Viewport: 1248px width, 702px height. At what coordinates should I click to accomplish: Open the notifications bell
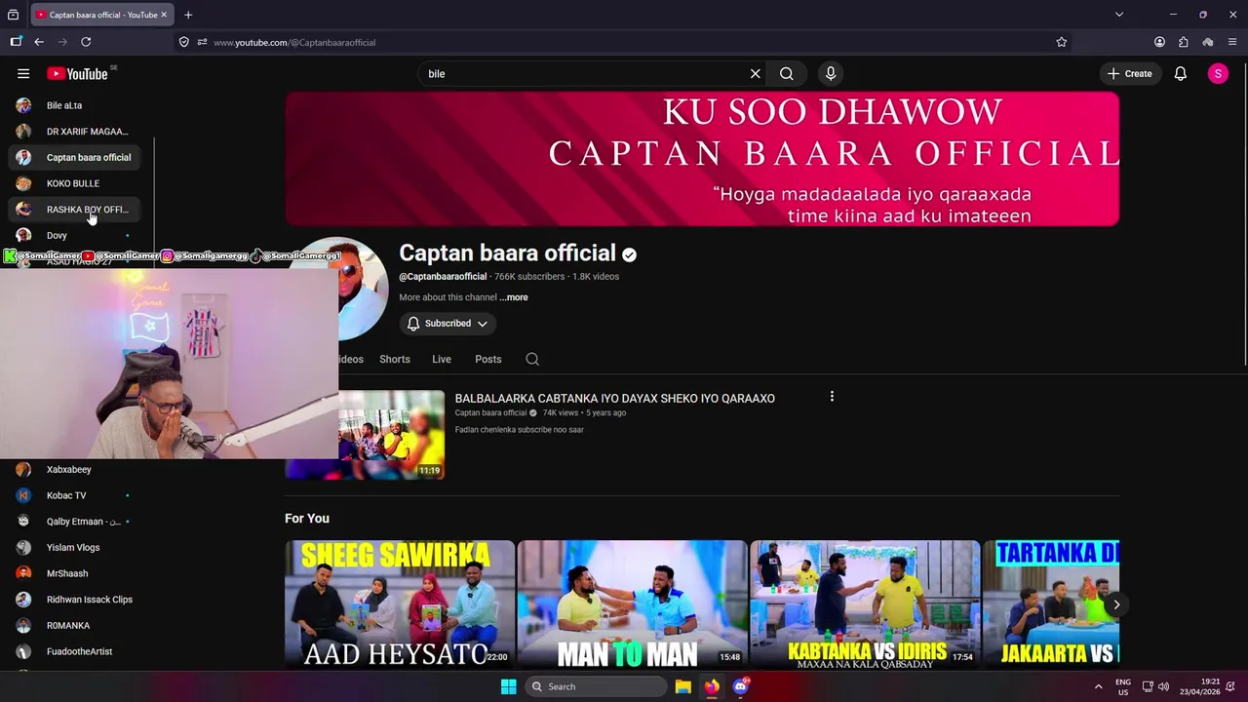click(x=1180, y=74)
